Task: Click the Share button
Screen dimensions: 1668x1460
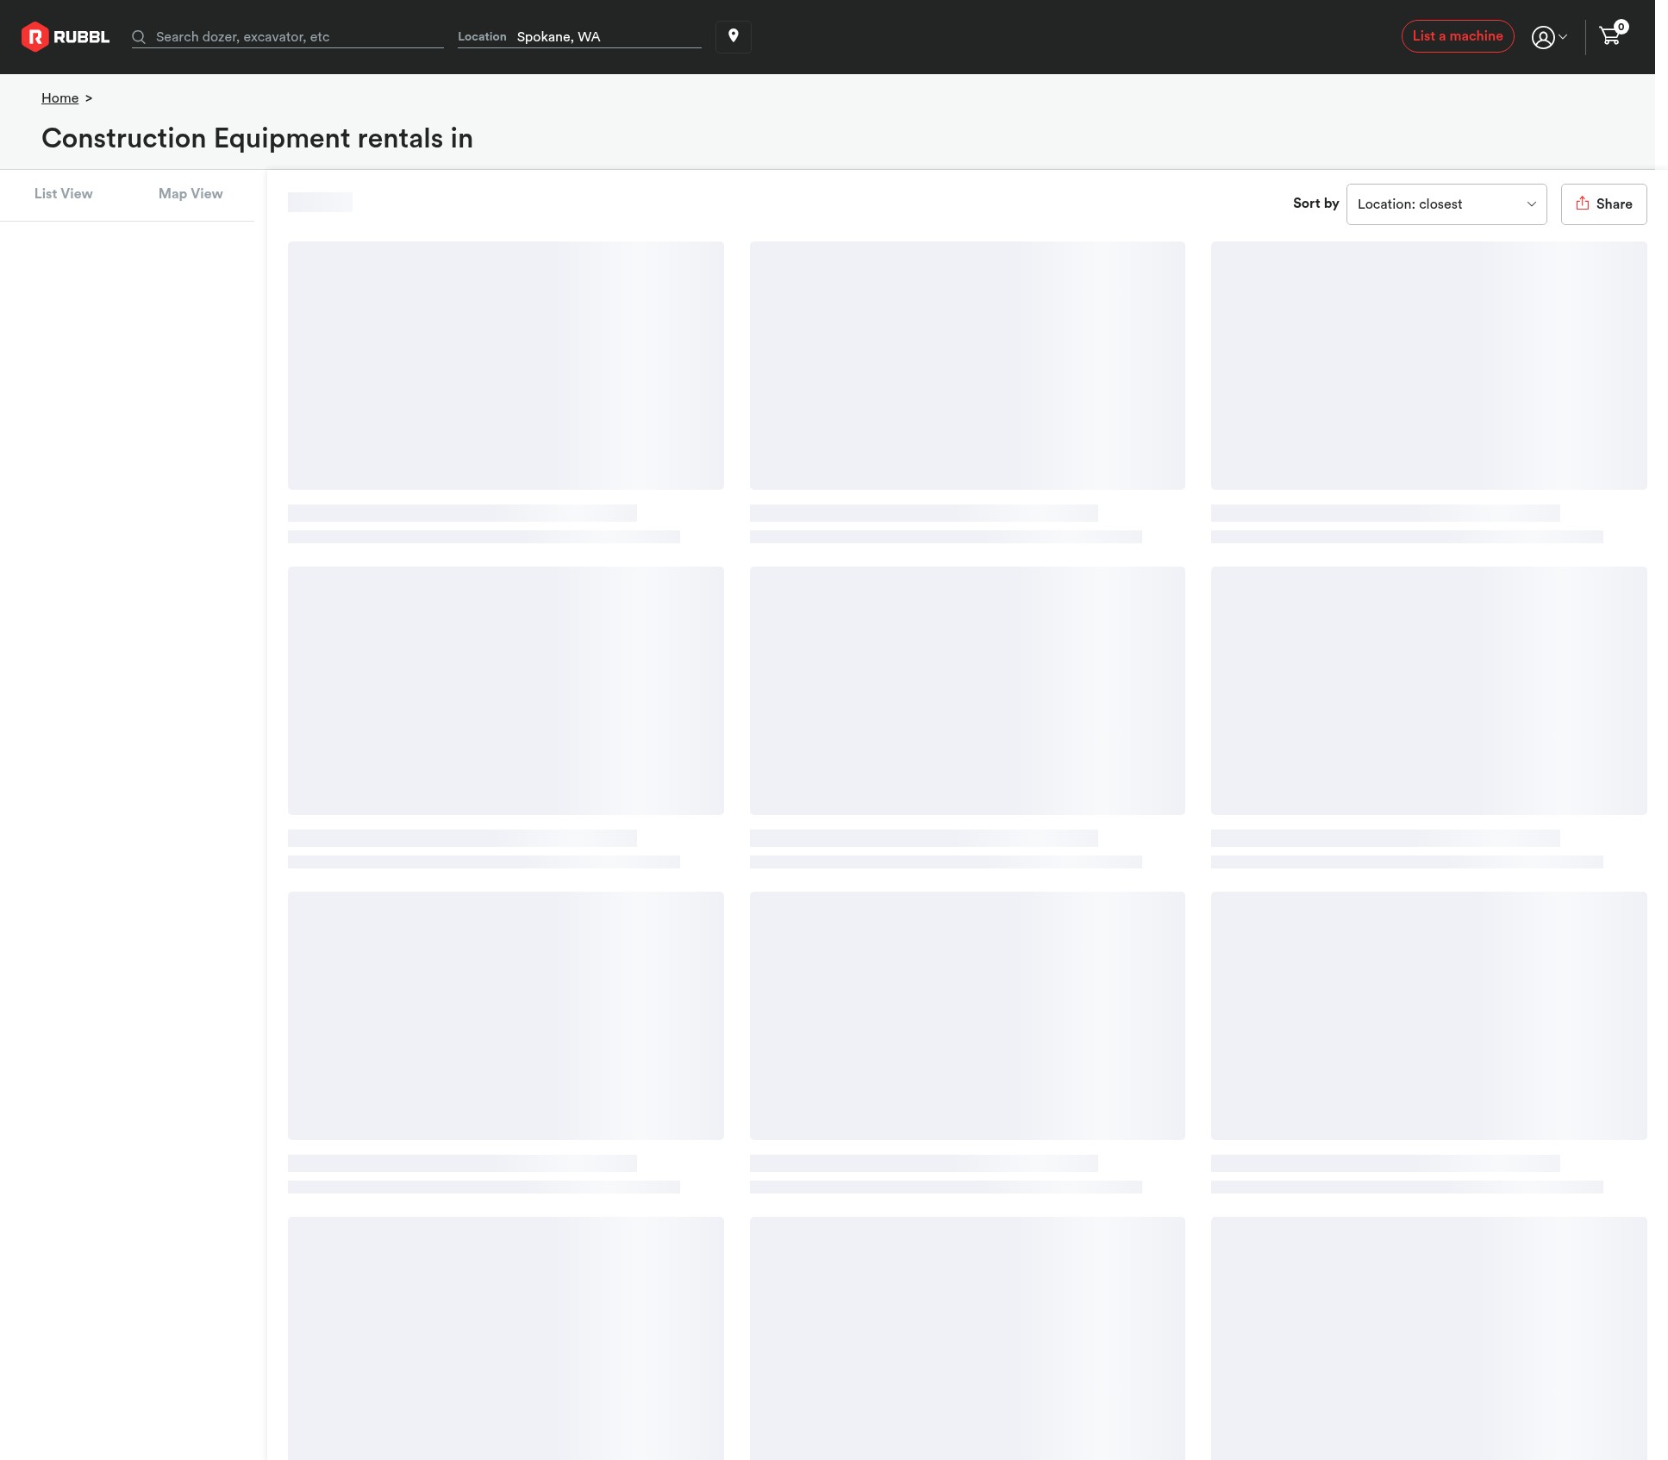Action: tap(1603, 204)
